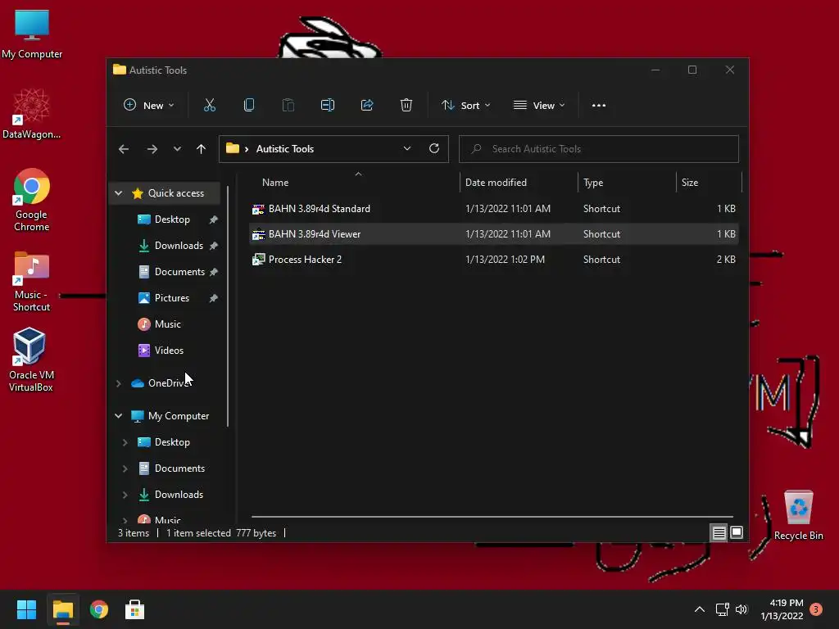Open the Windows Start menu
Screen dimensions: 839x629
(26, 609)
